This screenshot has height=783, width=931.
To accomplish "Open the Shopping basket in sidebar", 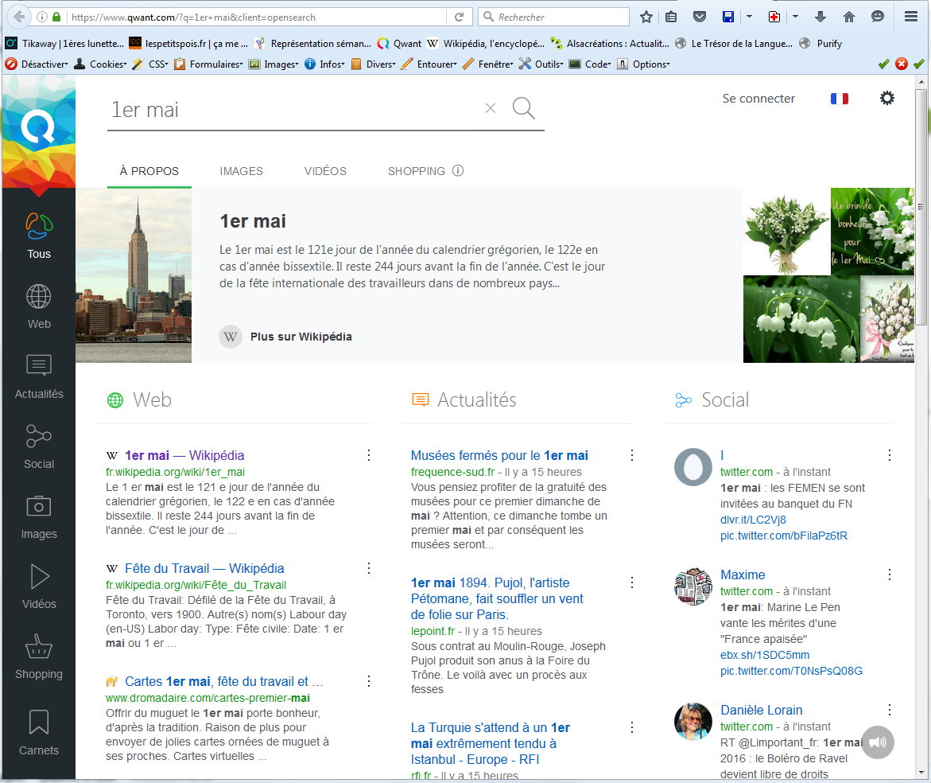I will (x=38, y=656).
